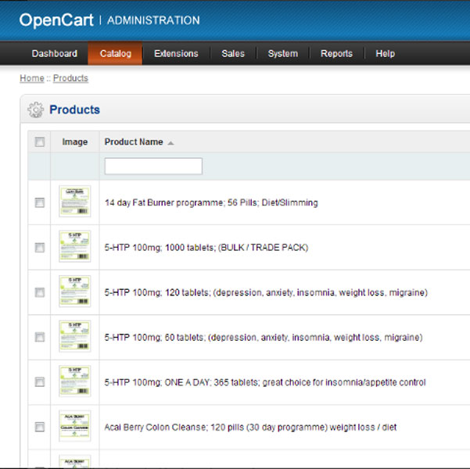The image size is (470, 469).
Task: Select the Acai Berry Colon Cleanse checkbox
Action: coord(40,427)
